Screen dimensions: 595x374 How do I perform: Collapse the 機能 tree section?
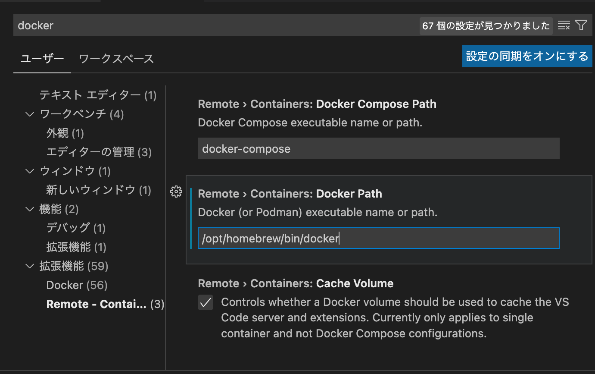point(30,209)
